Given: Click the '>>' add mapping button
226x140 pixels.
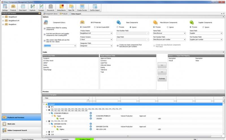Looking at the screenshot, I should click(x=162, y=65).
